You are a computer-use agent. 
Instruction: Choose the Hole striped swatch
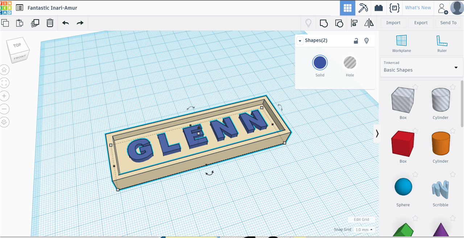350,63
